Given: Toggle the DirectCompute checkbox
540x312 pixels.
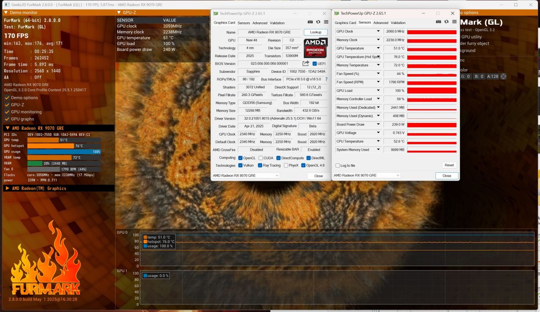Looking at the screenshot, I should (x=278, y=158).
